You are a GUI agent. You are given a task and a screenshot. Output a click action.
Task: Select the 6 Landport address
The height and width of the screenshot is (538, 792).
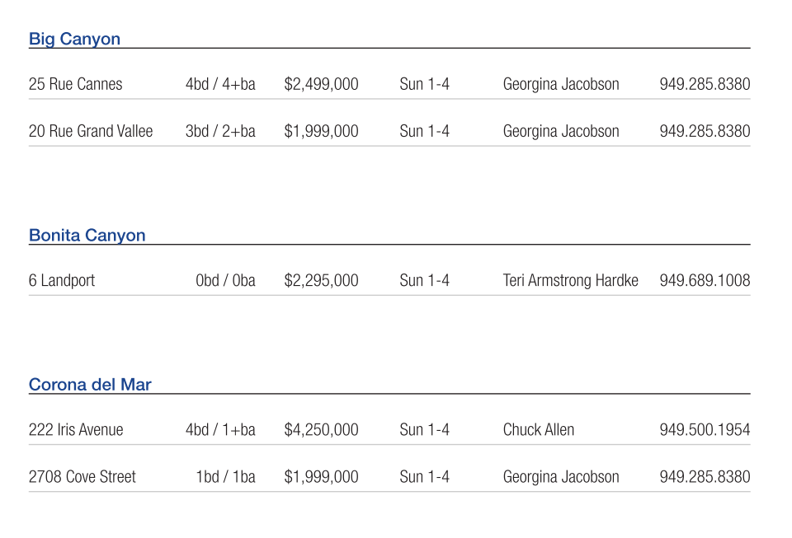click(x=62, y=280)
